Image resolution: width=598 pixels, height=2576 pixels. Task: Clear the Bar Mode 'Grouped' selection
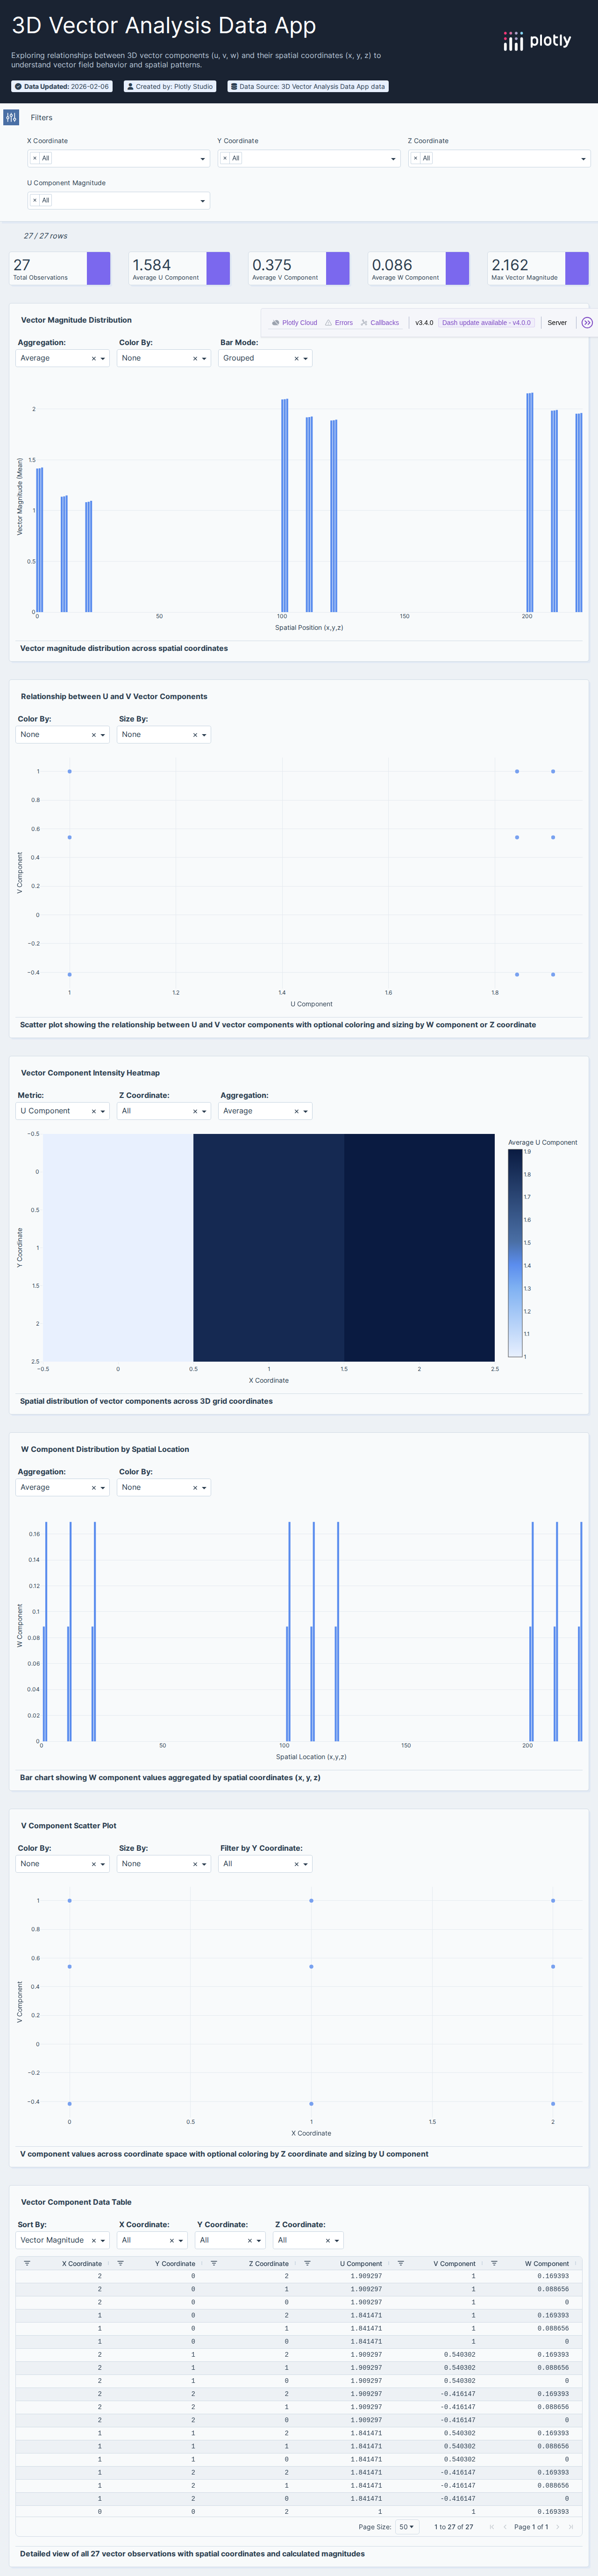pos(296,358)
